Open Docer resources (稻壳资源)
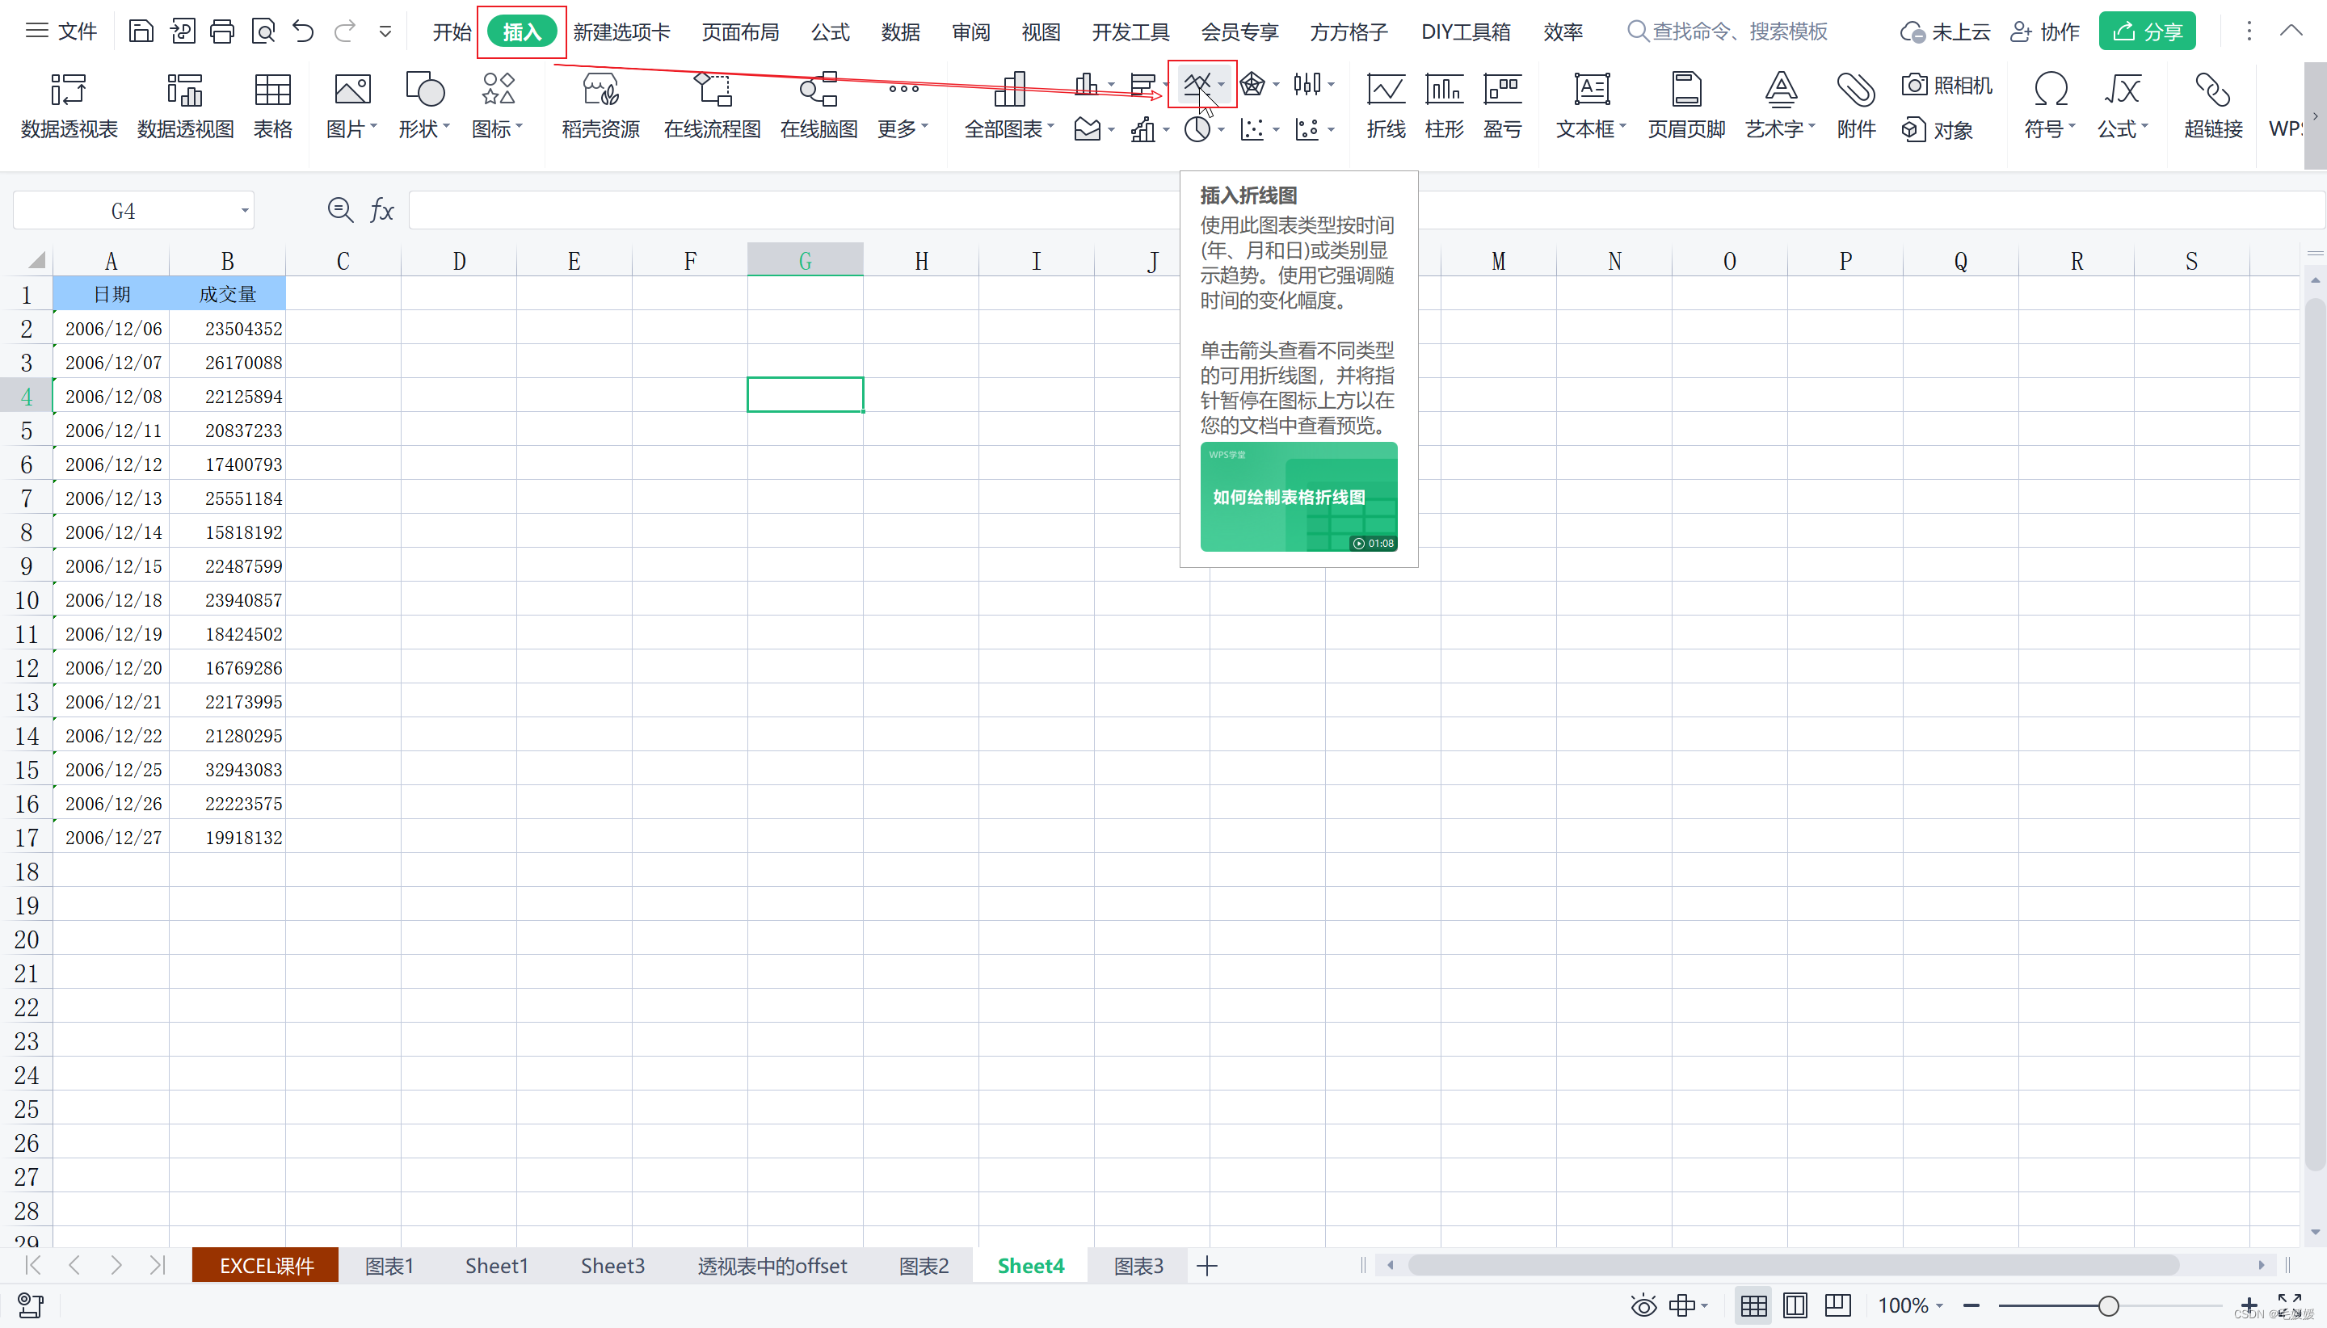This screenshot has width=2327, height=1328. coord(600,106)
